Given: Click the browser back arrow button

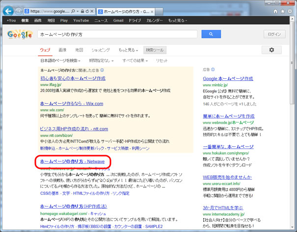Looking at the screenshot, I should click(8, 11).
